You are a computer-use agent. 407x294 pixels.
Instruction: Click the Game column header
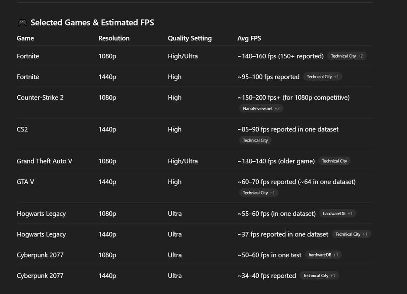[25, 38]
